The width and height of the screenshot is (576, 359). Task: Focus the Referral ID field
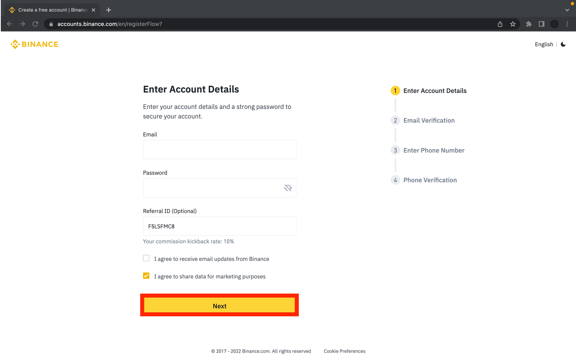[x=220, y=226]
